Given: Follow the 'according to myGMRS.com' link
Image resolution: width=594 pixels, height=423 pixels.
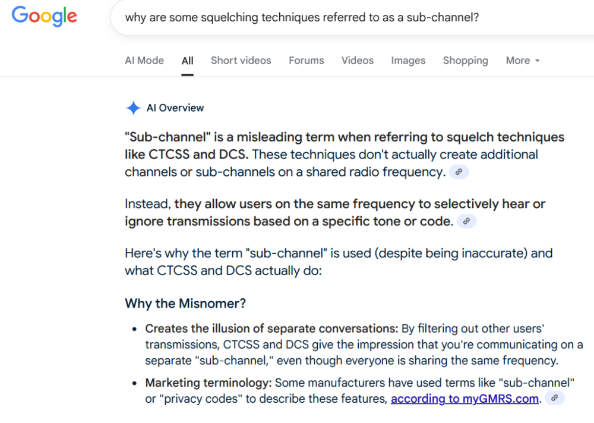Looking at the screenshot, I should 465,399.
